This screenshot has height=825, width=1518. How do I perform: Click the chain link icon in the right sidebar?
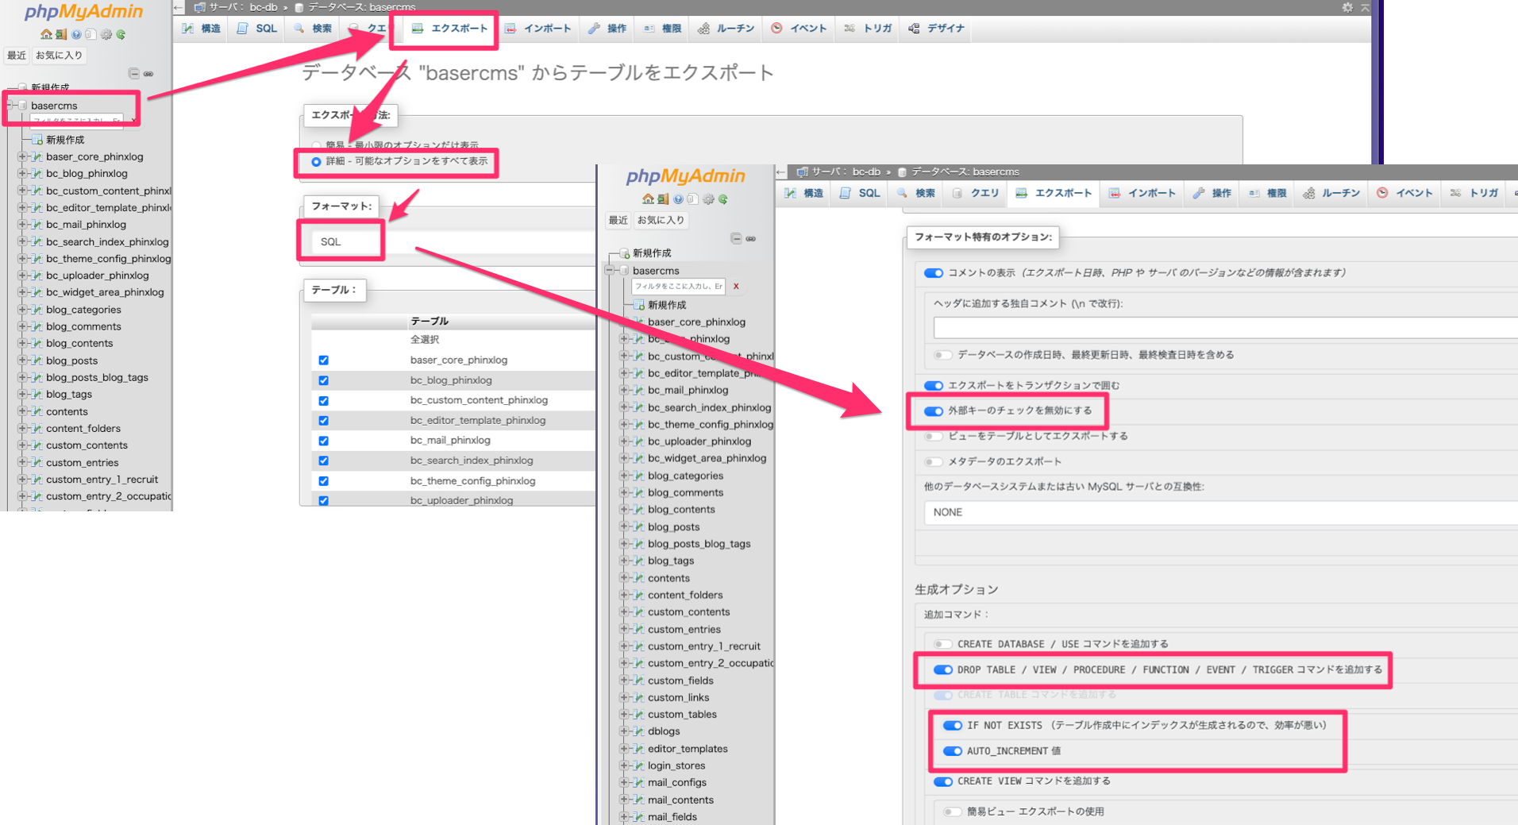pos(750,238)
